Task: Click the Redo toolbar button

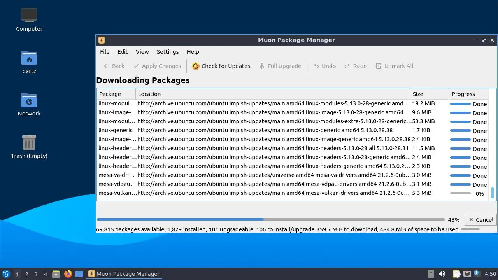Action: (x=356, y=66)
